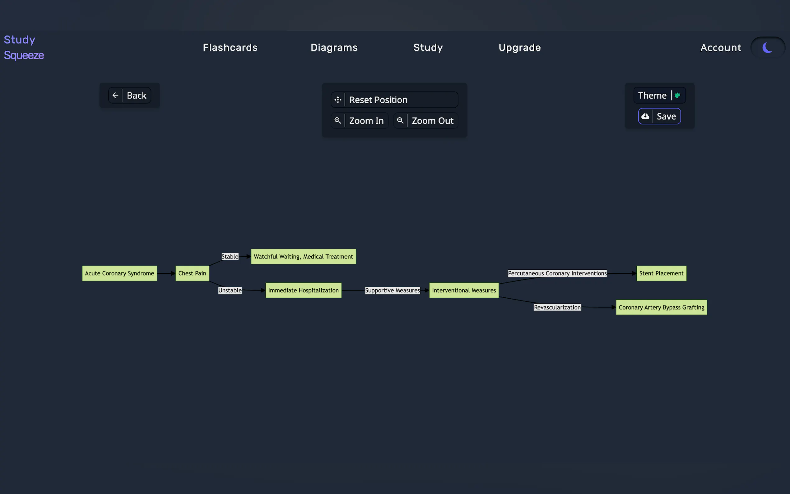
Task: Click the Coronary Artery Bypass Grafting node
Action: (661, 307)
